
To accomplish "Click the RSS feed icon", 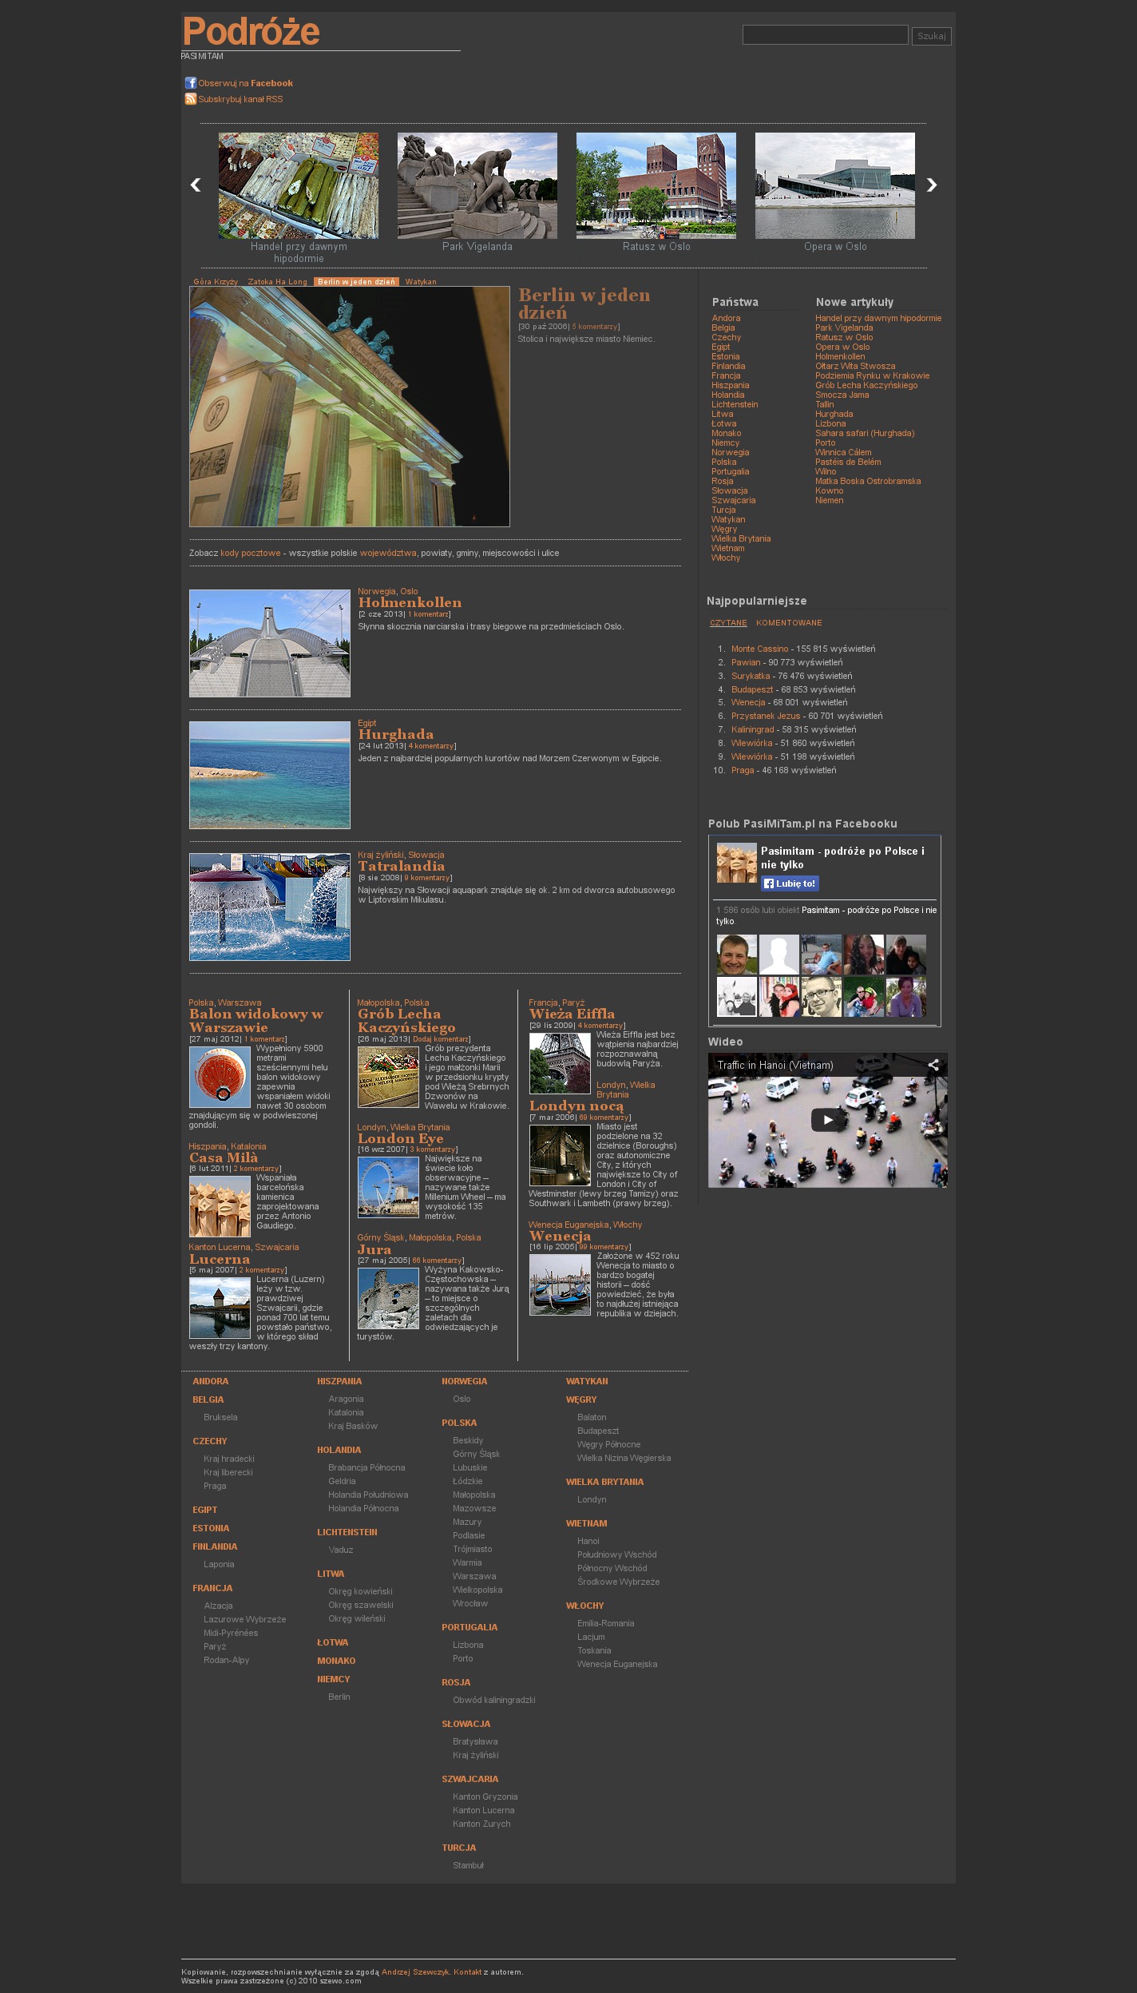I will (190, 99).
